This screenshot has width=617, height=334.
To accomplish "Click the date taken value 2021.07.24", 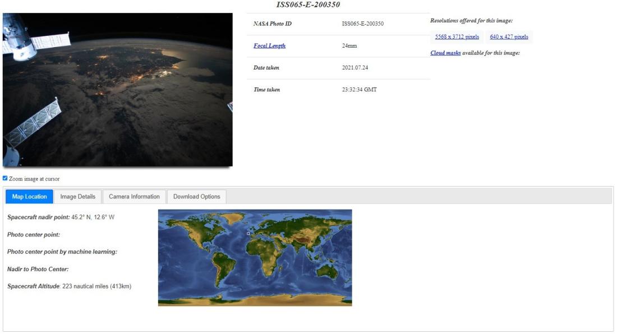I will tap(355, 68).
